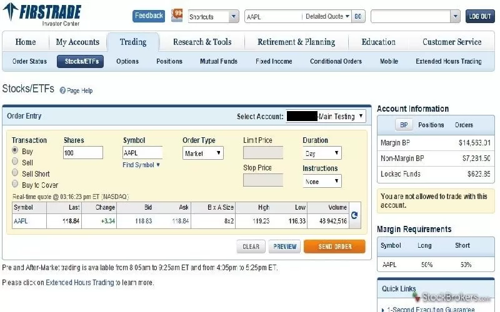Click the 1-Second Execution Guarantee quick link
The width and height of the screenshot is (500, 312).
click(431, 309)
